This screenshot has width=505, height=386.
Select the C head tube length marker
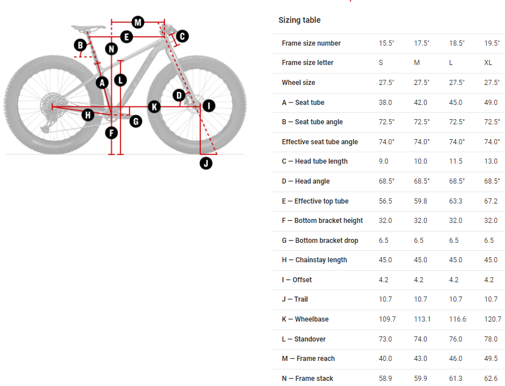click(182, 36)
